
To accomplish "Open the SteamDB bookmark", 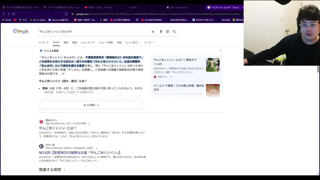I will click(x=224, y=20).
